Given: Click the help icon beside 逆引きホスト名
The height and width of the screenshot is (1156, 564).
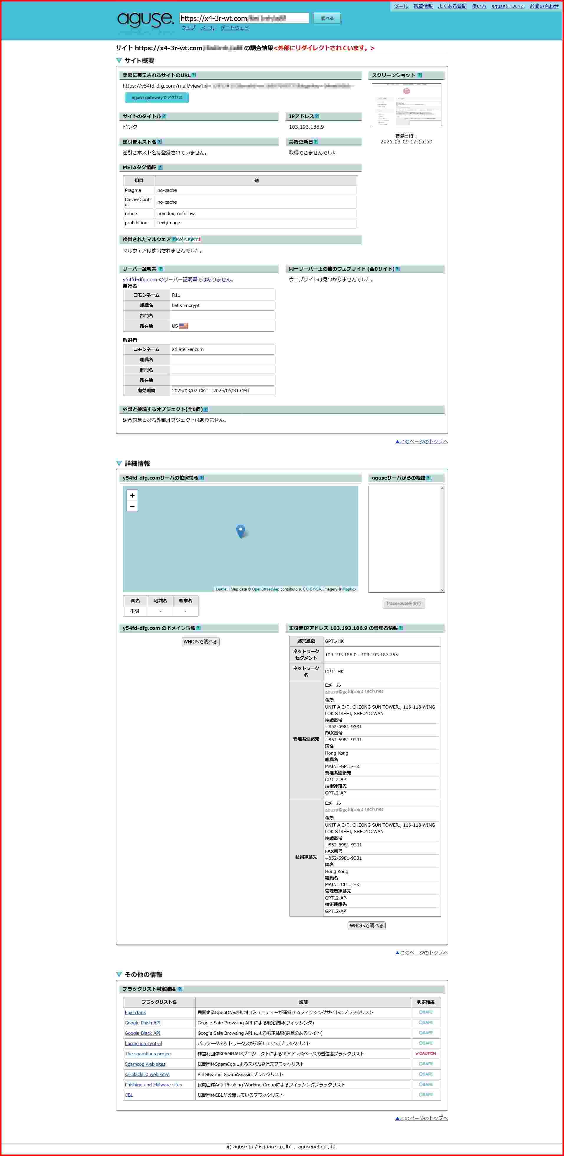Looking at the screenshot, I should 159,142.
